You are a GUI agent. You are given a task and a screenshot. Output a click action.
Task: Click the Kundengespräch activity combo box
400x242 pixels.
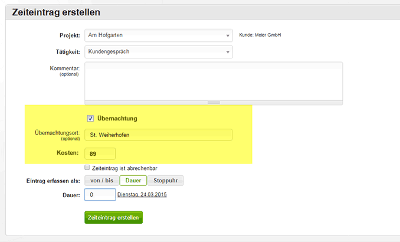pyautogui.click(x=159, y=52)
